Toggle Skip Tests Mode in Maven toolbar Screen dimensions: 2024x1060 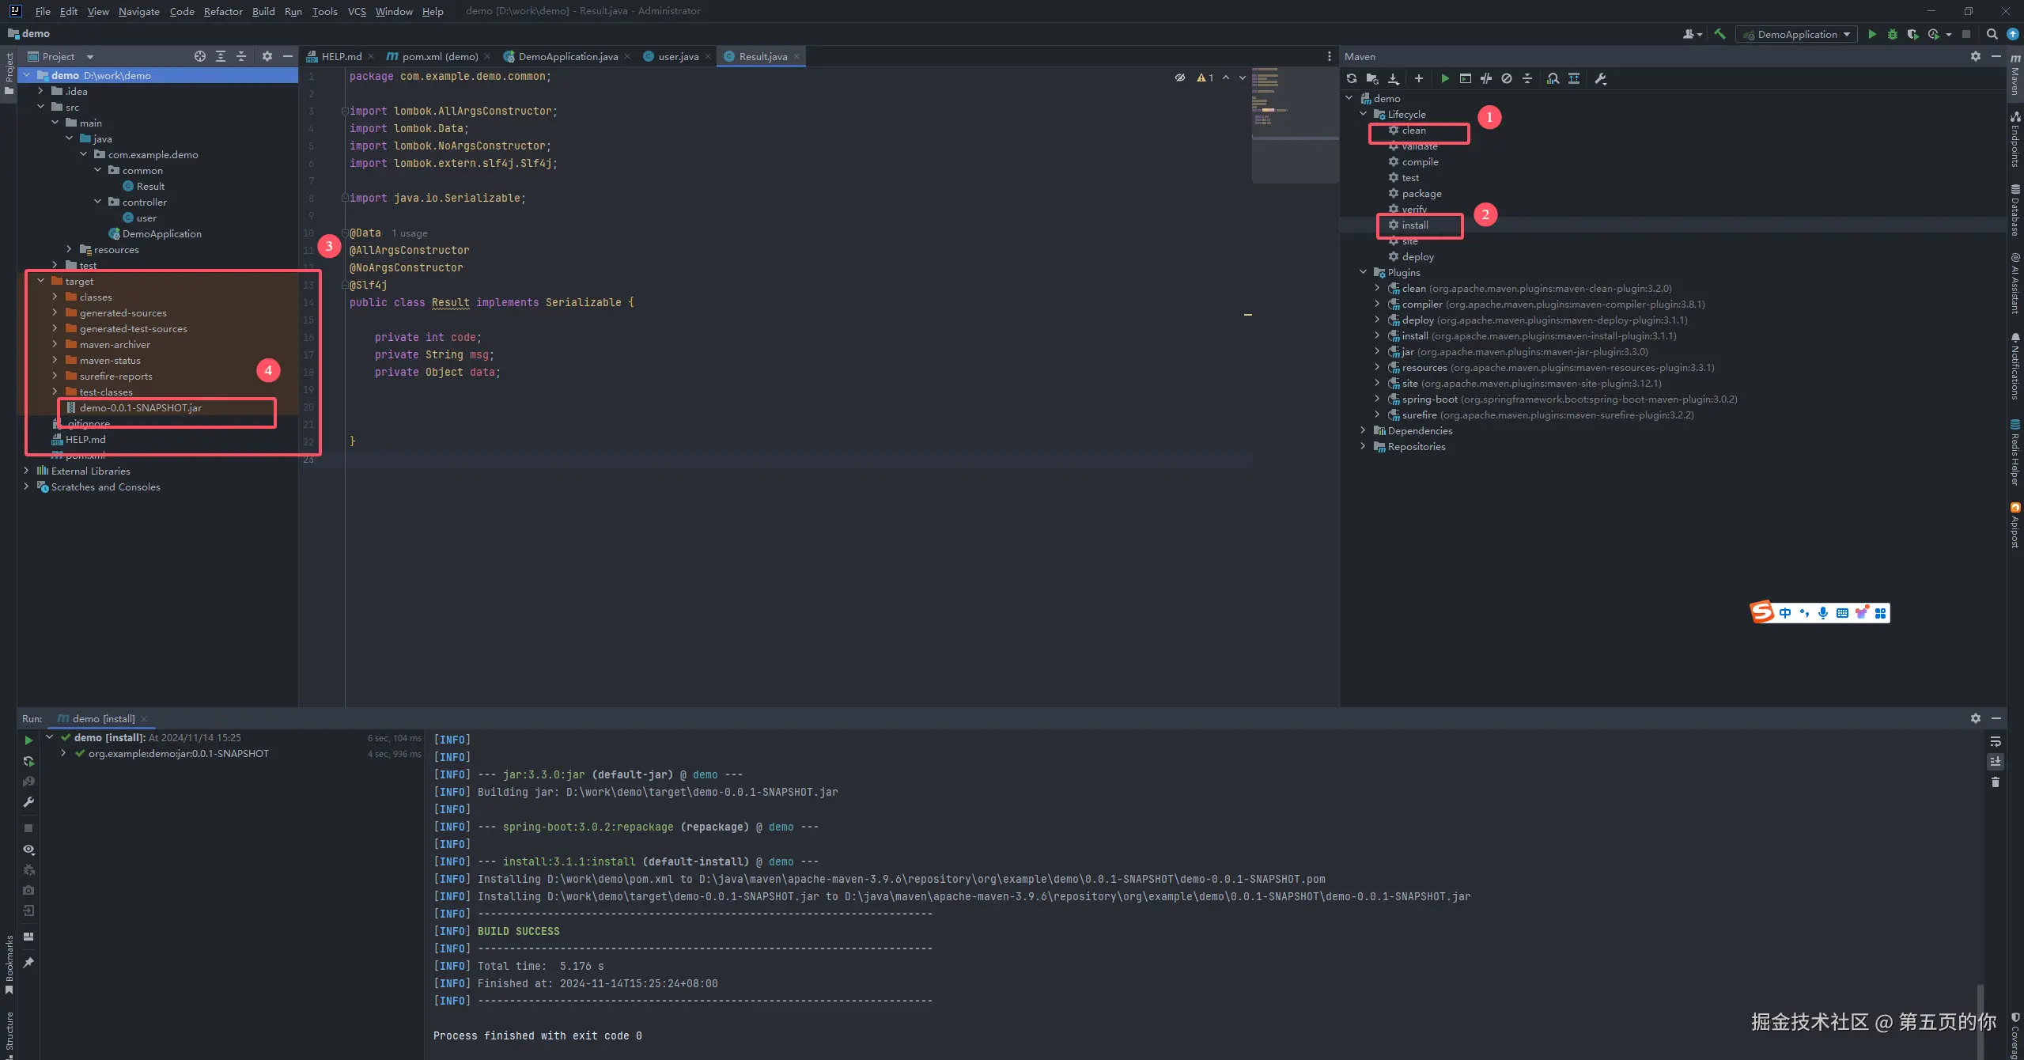click(1507, 78)
